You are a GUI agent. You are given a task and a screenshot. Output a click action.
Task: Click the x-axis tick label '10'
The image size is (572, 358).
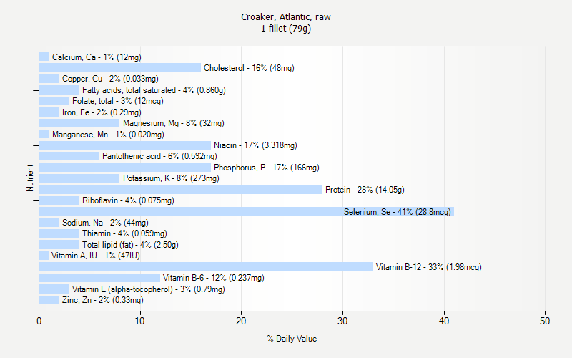139,321
